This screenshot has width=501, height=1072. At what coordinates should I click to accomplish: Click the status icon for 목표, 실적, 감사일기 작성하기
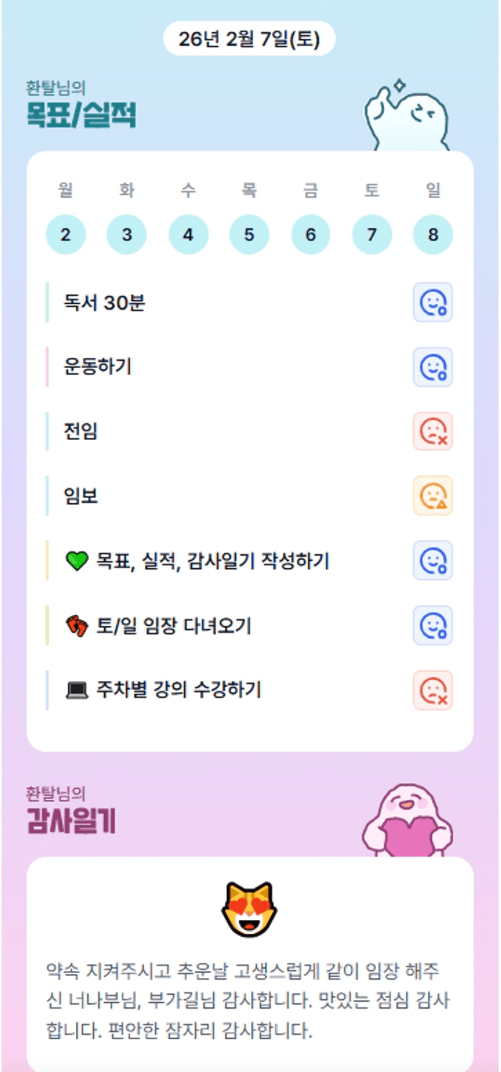click(x=433, y=560)
